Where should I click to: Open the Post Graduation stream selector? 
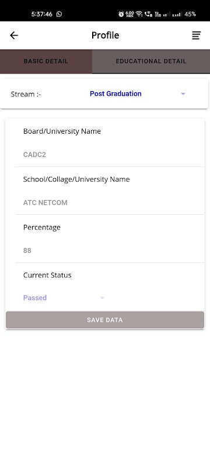coord(116,93)
